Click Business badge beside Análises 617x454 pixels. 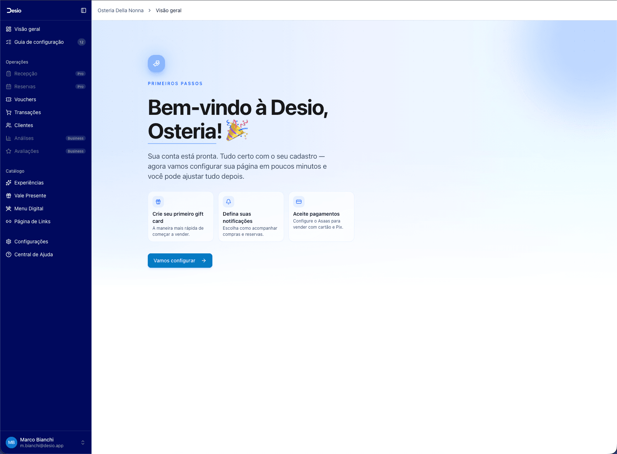point(76,138)
